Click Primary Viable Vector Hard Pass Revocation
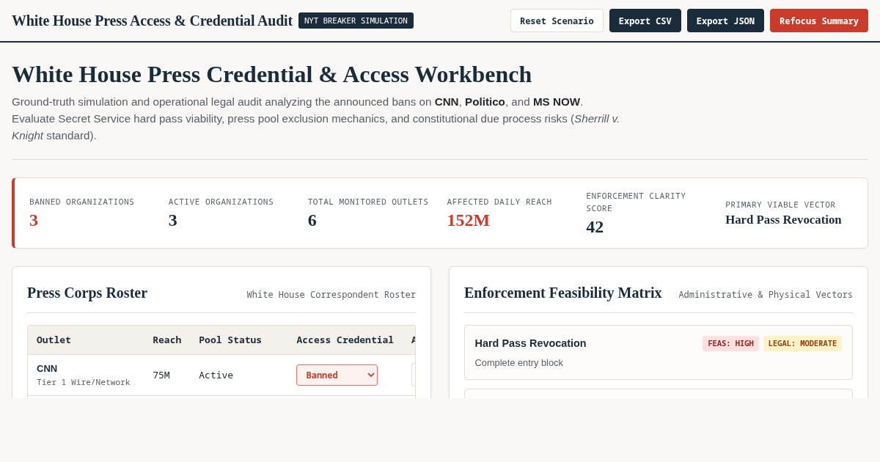The height and width of the screenshot is (462, 880). click(x=783, y=219)
